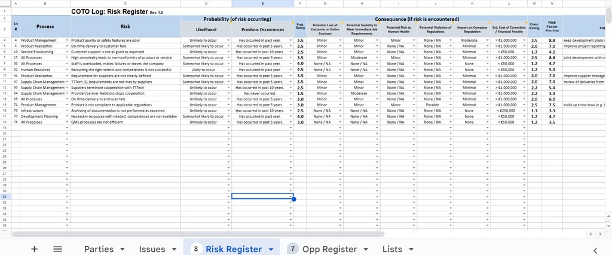Add a new sheet with the plus icon
This screenshot has width=612, height=255.
[34, 249]
